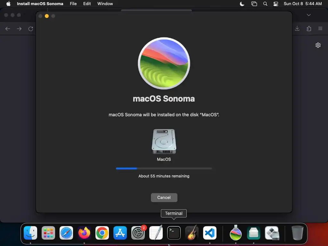Image resolution: width=328 pixels, height=246 pixels.
Task: Open the Install macOS Sonoma app menu
Action: [40, 4]
